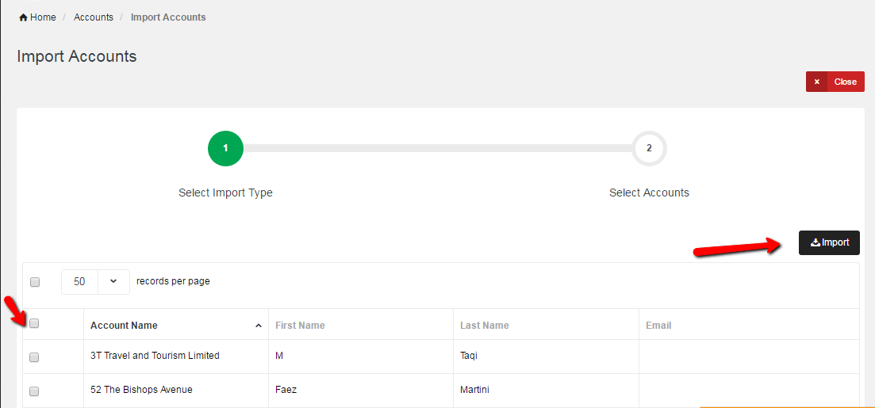Sort by the Account Name column header
The height and width of the screenshot is (408, 875).
point(124,326)
